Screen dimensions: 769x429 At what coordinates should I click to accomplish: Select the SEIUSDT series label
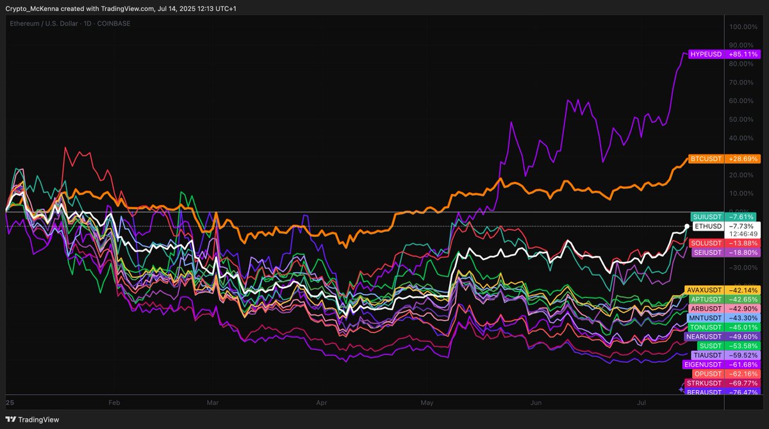pos(707,252)
